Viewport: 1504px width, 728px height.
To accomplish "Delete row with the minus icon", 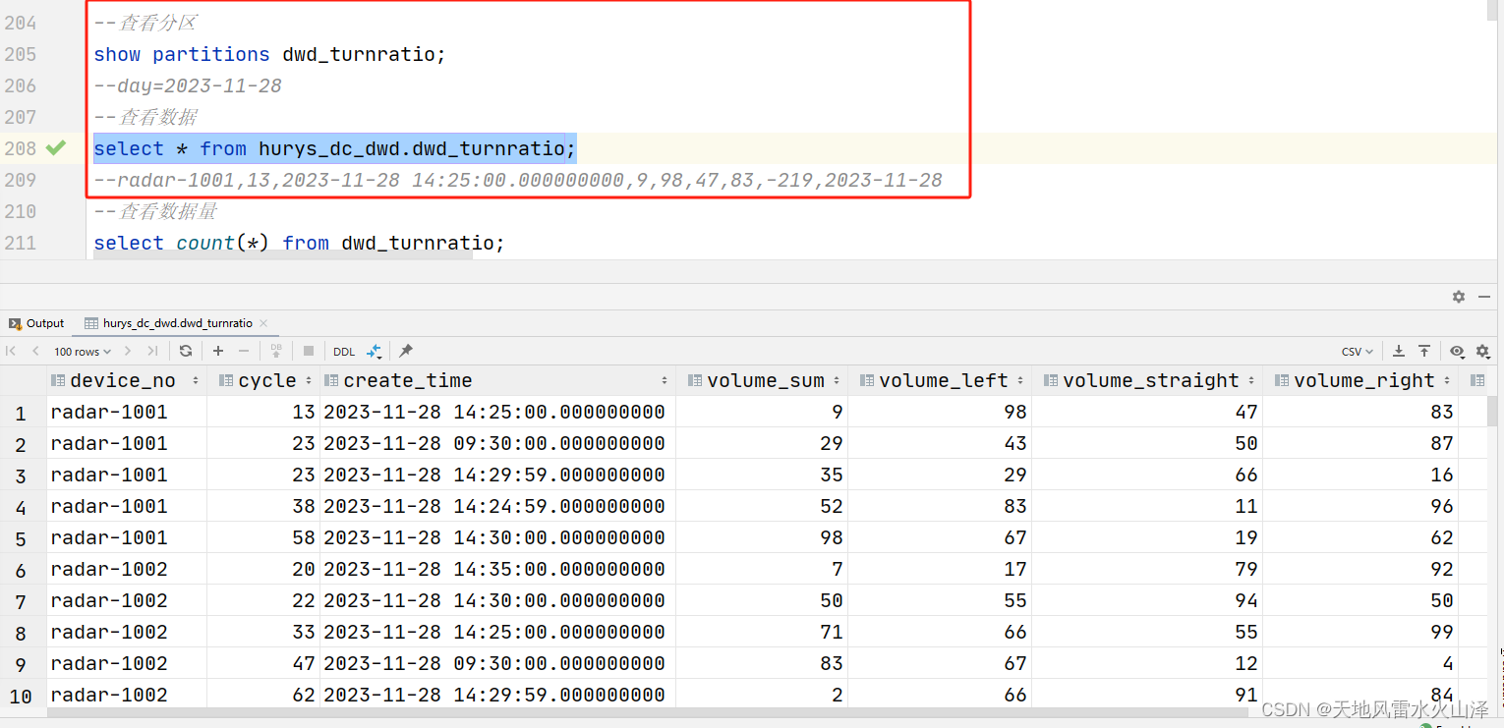I will 244,351.
